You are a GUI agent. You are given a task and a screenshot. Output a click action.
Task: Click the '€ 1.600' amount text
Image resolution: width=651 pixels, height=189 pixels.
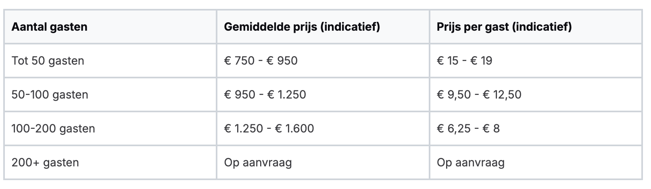294,129
